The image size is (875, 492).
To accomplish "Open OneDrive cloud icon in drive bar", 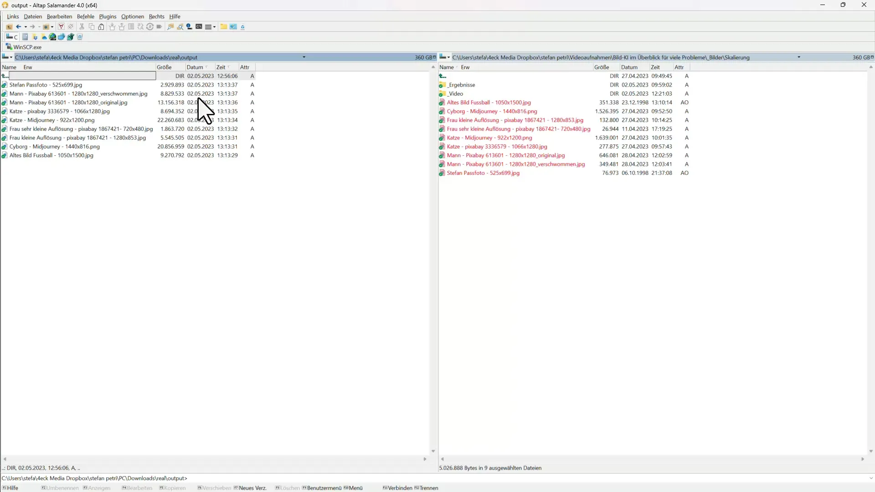I will (44, 37).
